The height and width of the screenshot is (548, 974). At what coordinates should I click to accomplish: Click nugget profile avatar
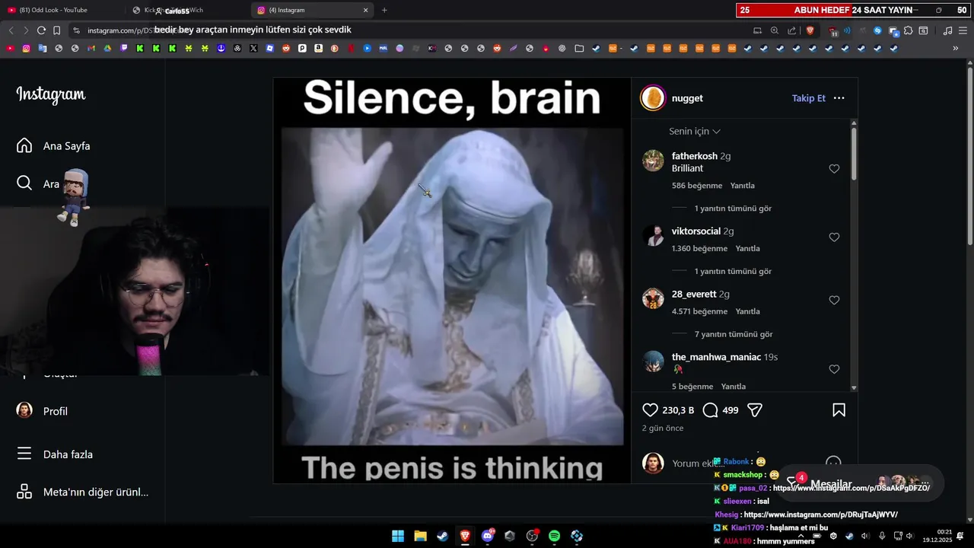coord(653,98)
